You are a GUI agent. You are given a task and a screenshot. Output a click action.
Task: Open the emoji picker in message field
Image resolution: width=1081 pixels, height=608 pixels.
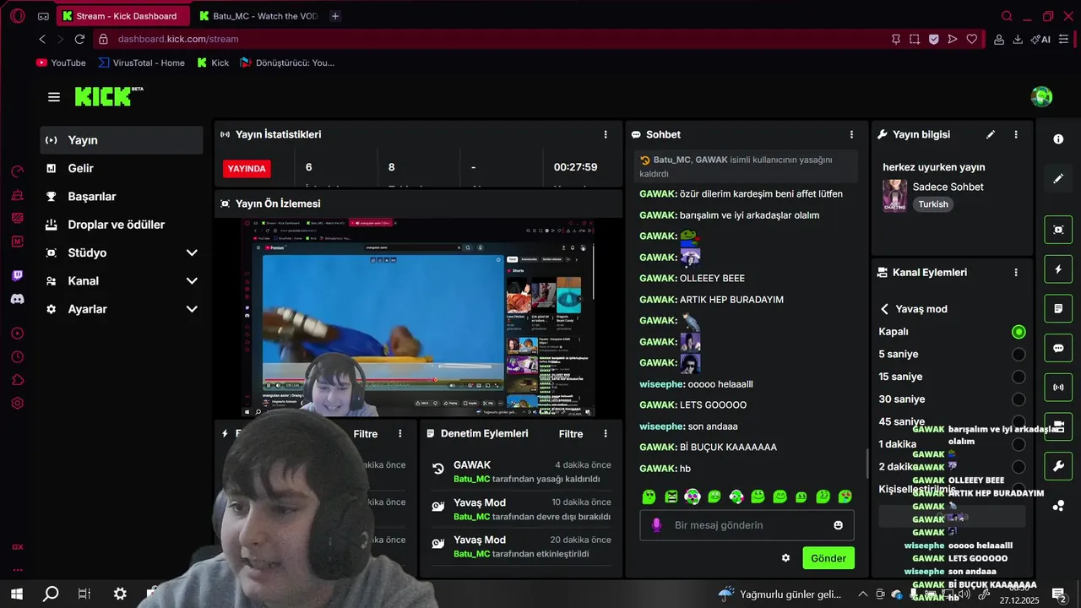click(838, 525)
